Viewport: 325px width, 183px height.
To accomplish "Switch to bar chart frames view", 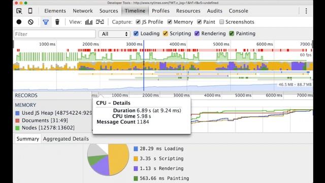I will pyautogui.click(x=89, y=22).
